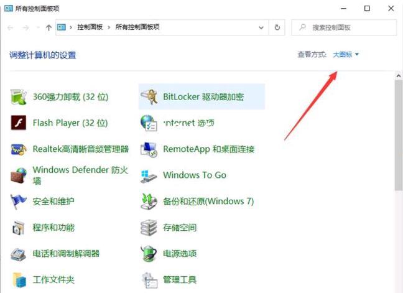The image size is (403, 293).
Task: Select 所有控制面板项 in the breadcrumb path
Action: [137, 27]
